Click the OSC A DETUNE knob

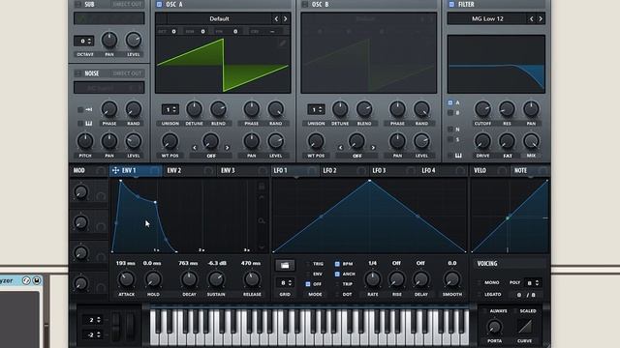(x=194, y=109)
